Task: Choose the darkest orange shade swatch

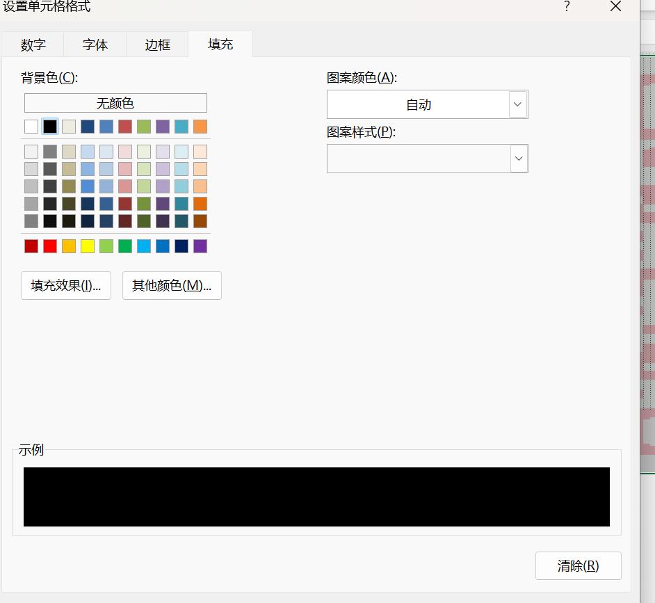Action: tap(200, 221)
